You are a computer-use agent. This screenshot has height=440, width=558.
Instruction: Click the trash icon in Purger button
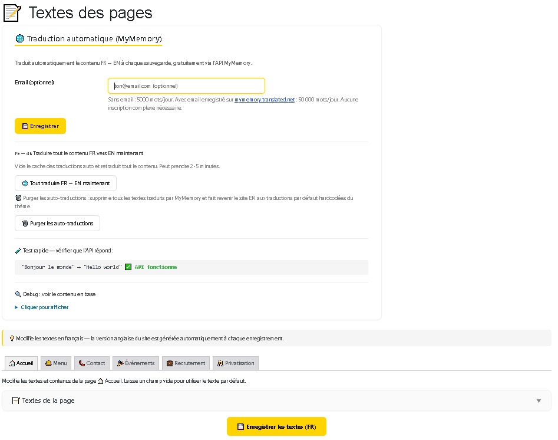[x=25, y=224]
